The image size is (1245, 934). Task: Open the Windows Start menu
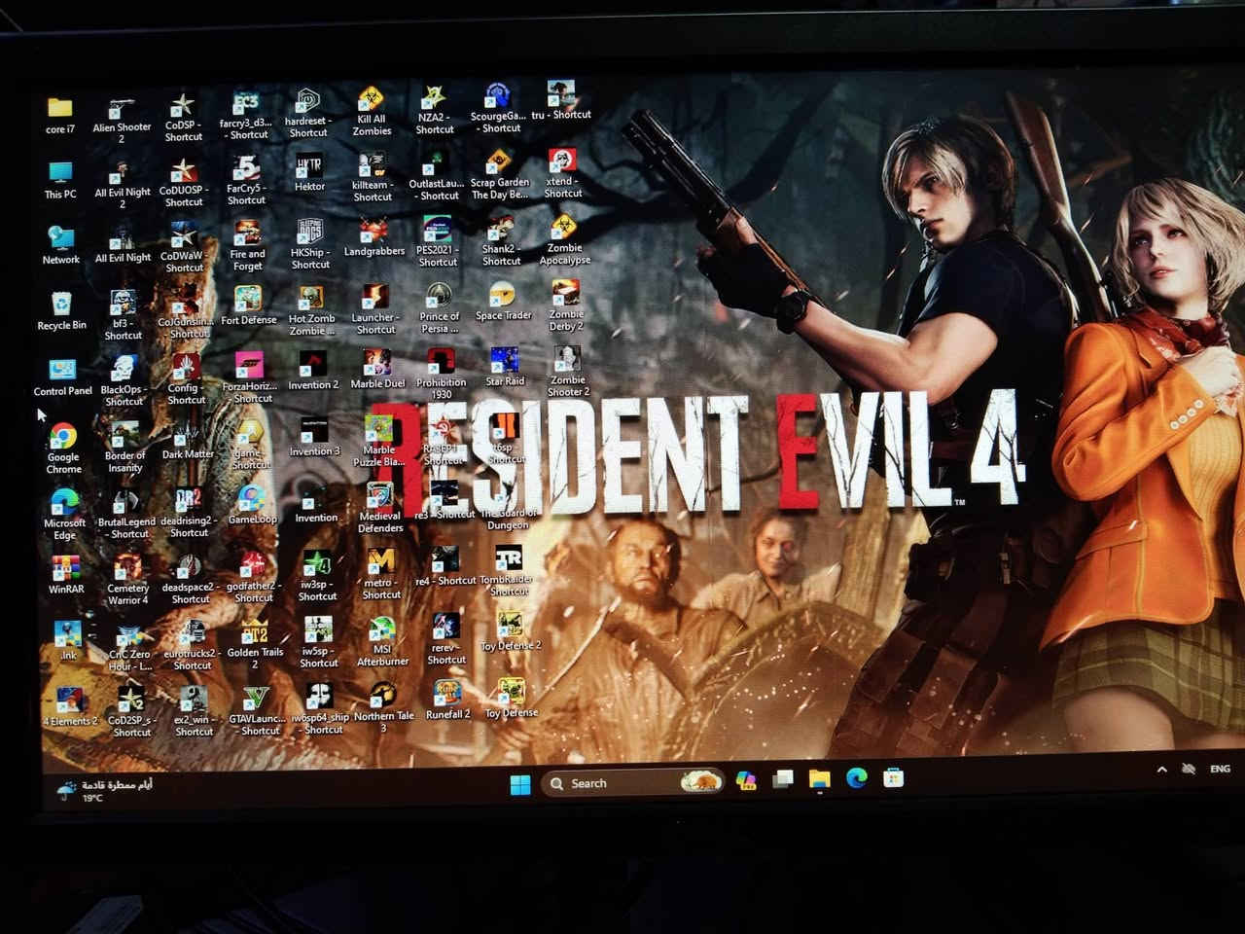tap(520, 784)
